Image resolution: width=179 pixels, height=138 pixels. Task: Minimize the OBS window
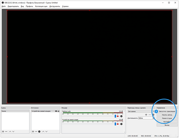coord(163,3)
